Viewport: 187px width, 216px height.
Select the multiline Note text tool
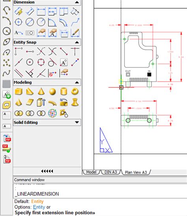[7, 115]
